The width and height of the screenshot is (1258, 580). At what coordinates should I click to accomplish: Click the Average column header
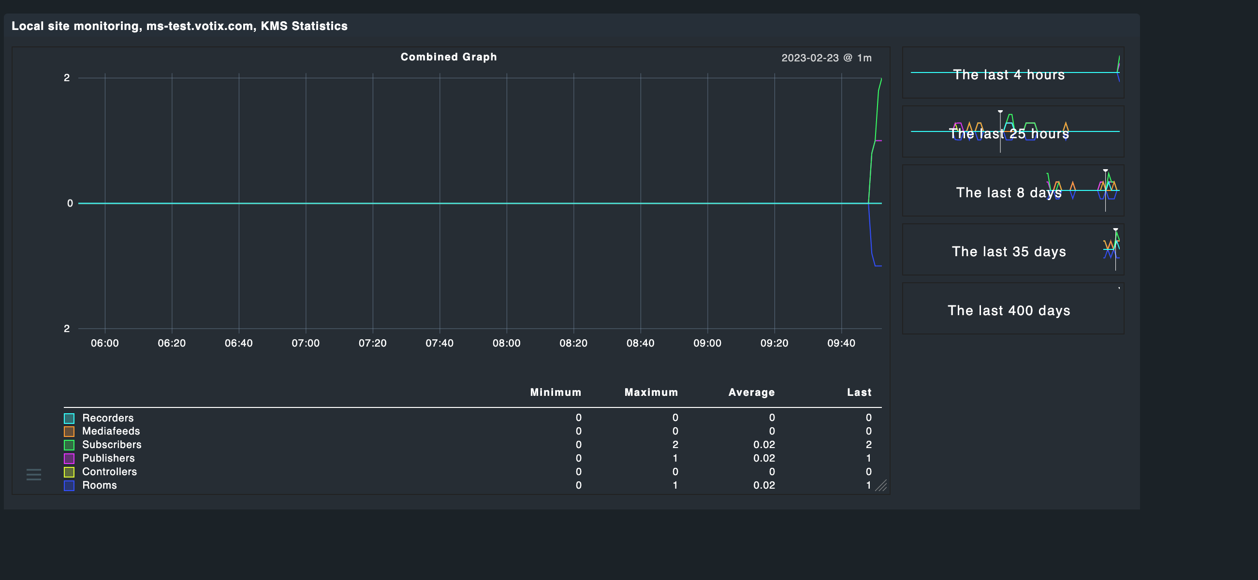(x=751, y=392)
